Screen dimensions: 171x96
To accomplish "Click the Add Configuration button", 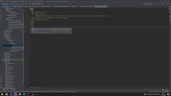I will (148, 4).
